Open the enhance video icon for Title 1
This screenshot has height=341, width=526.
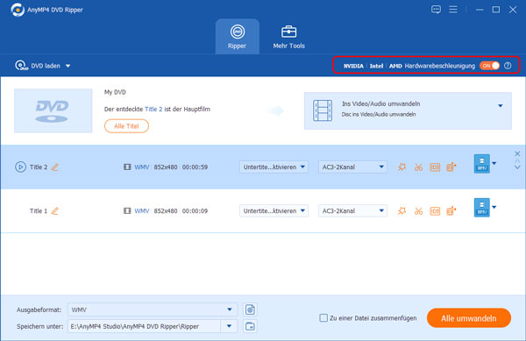(x=451, y=211)
